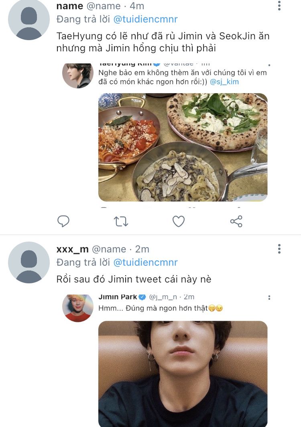Open the selfie photo in the Jimin Park tweet
This screenshot has width=301, height=427.
tap(183, 373)
